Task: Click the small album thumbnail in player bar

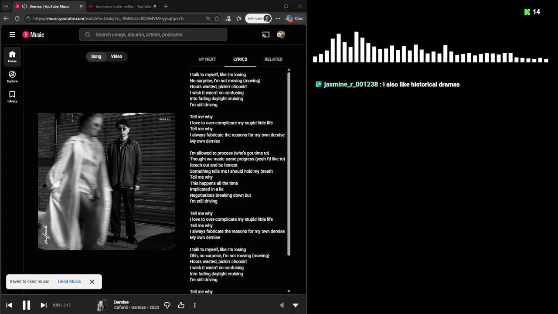Action: (x=102, y=305)
